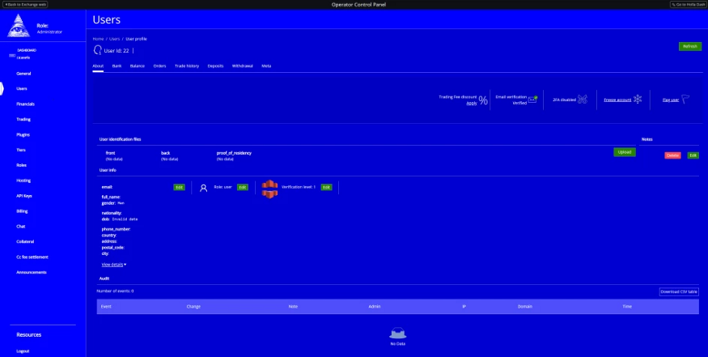Viewport: 708px width, 357px height.
Task: Open the Balance tab
Action: click(x=138, y=66)
